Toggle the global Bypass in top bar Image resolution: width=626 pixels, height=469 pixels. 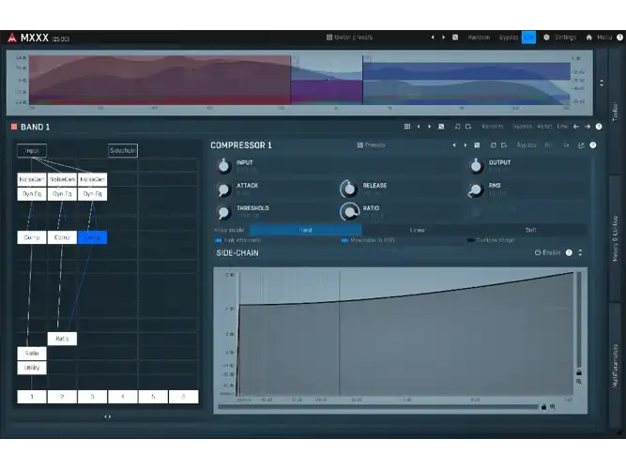click(x=509, y=38)
